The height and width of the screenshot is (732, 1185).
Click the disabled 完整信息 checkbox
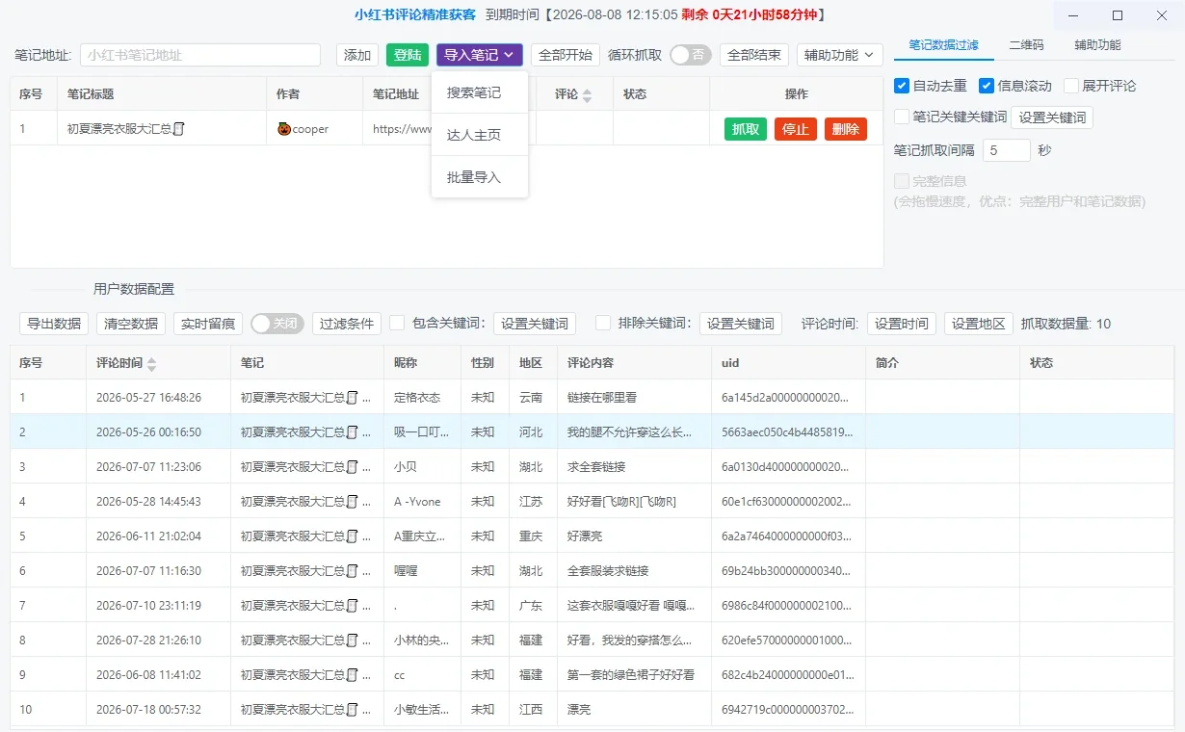(x=902, y=180)
